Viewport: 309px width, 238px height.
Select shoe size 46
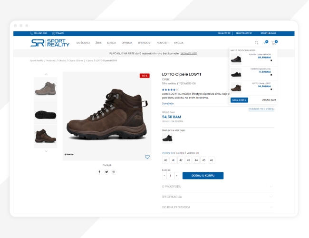(212, 160)
